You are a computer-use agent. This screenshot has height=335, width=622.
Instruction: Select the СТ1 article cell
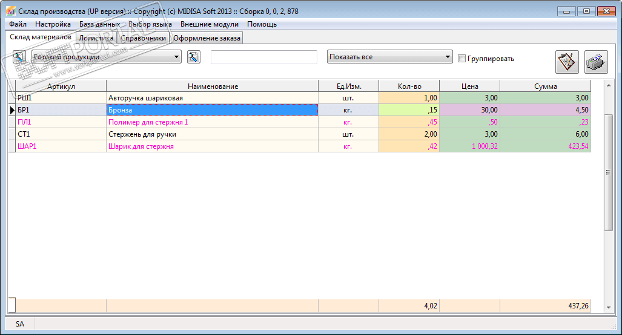tap(61, 134)
